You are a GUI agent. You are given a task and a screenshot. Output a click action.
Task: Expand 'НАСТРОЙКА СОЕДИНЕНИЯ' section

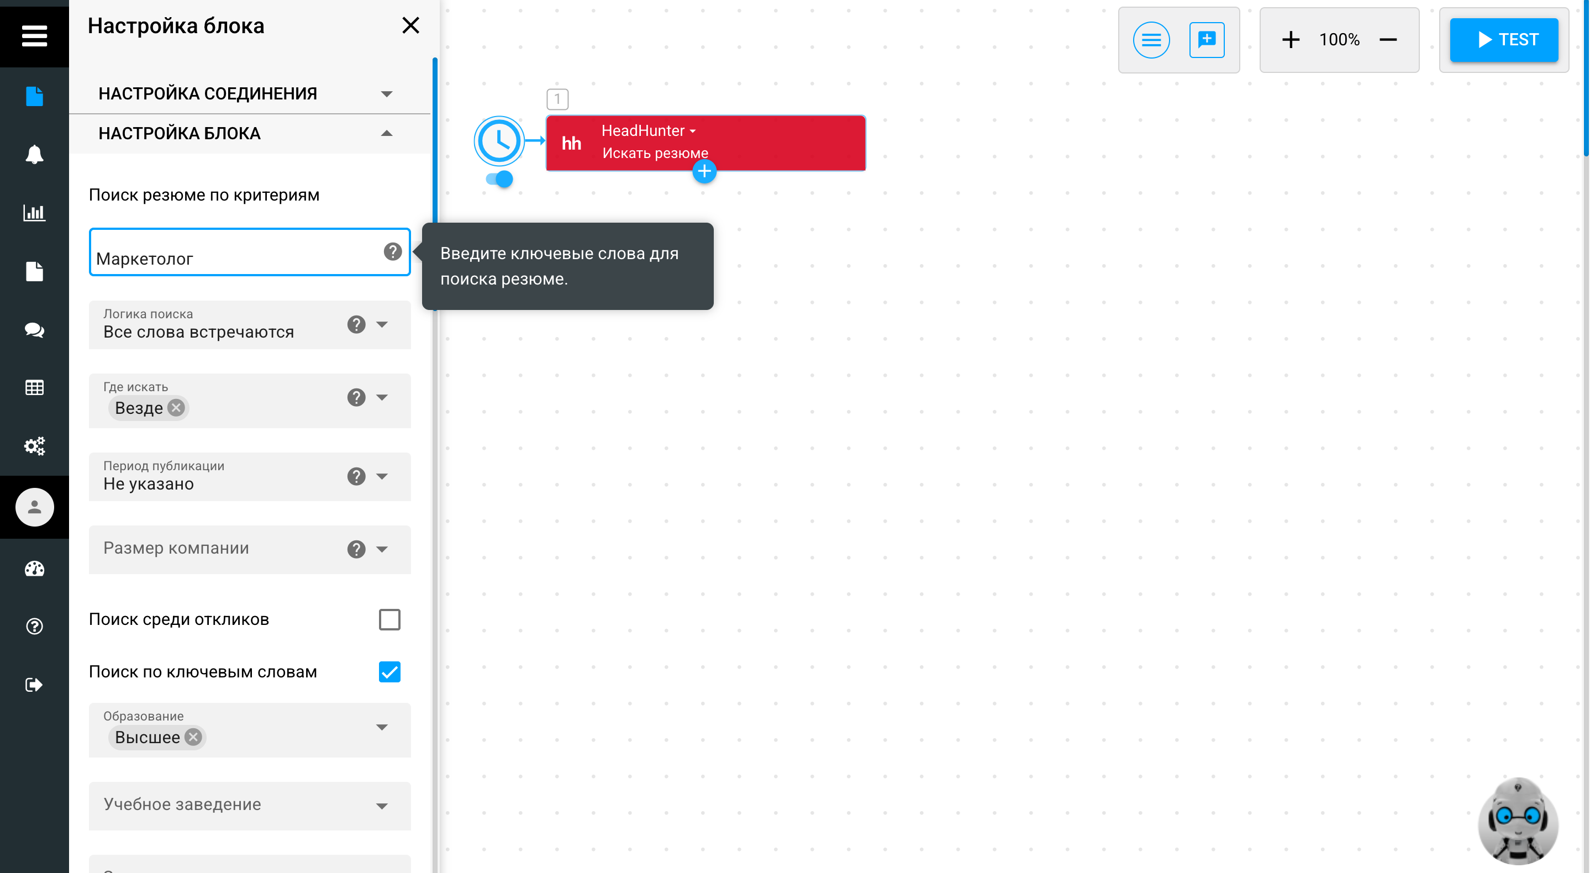[x=386, y=94]
